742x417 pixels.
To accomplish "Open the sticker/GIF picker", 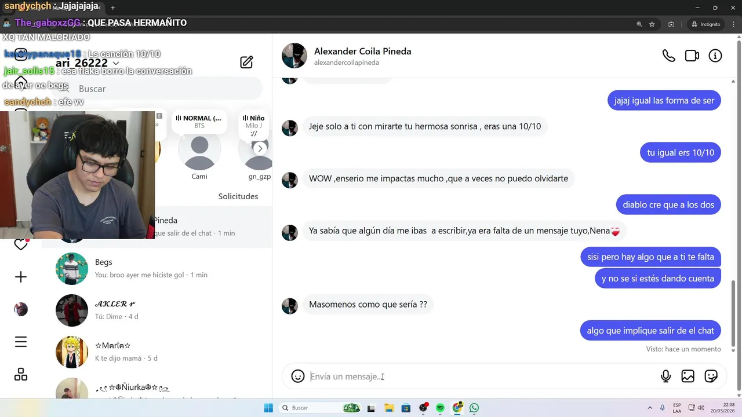I will pos(711,376).
